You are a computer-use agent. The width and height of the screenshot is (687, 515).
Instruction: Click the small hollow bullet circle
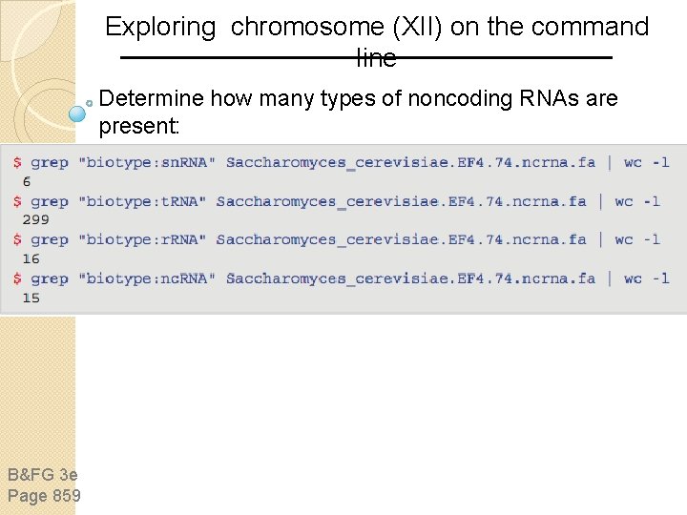coord(89,101)
